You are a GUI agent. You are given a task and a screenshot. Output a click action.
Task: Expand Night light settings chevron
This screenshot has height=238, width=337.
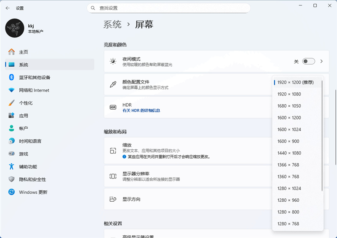321,62
